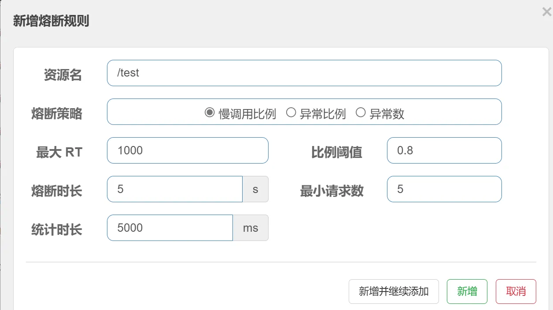
Task: Focus the 最大 RT field showing 1000
Action: point(188,150)
